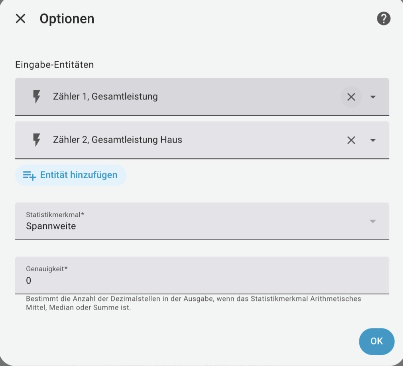Expand the Zähler 1 entity dropdown arrow
The height and width of the screenshot is (366, 403).
click(373, 97)
